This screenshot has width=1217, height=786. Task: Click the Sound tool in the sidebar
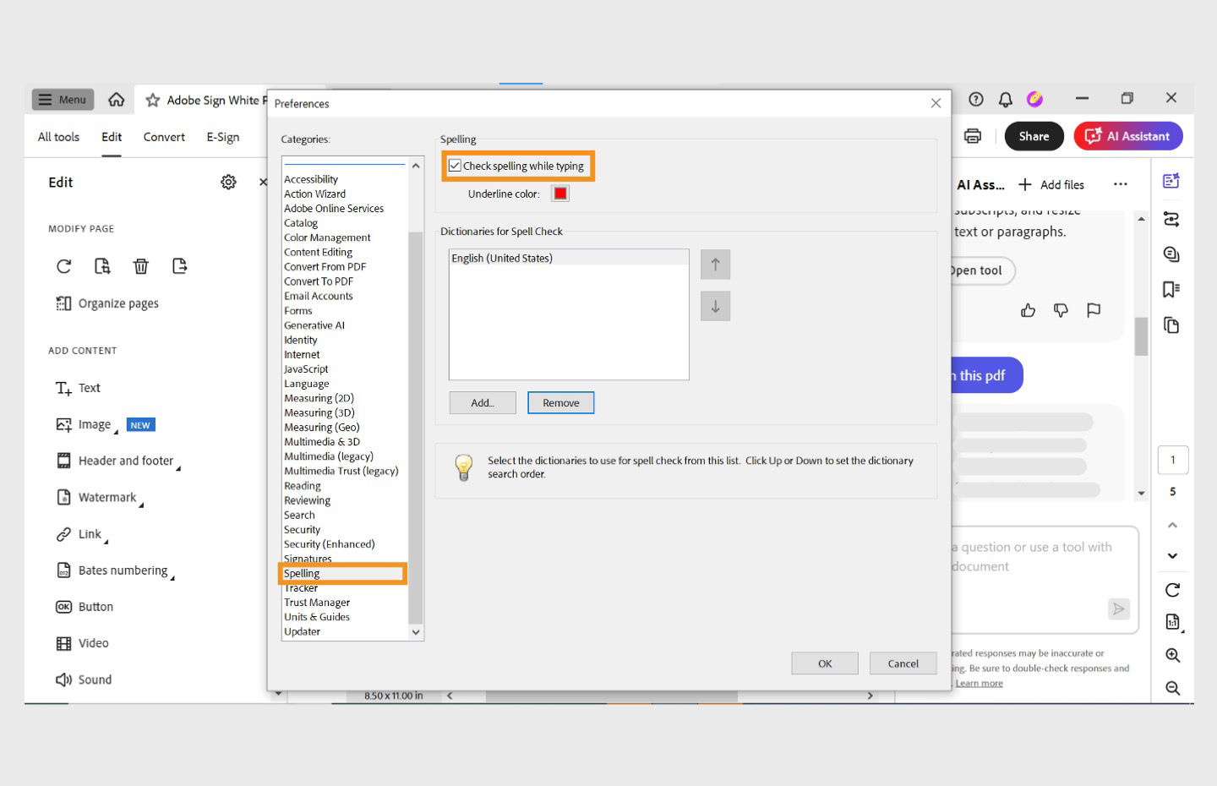(x=94, y=679)
